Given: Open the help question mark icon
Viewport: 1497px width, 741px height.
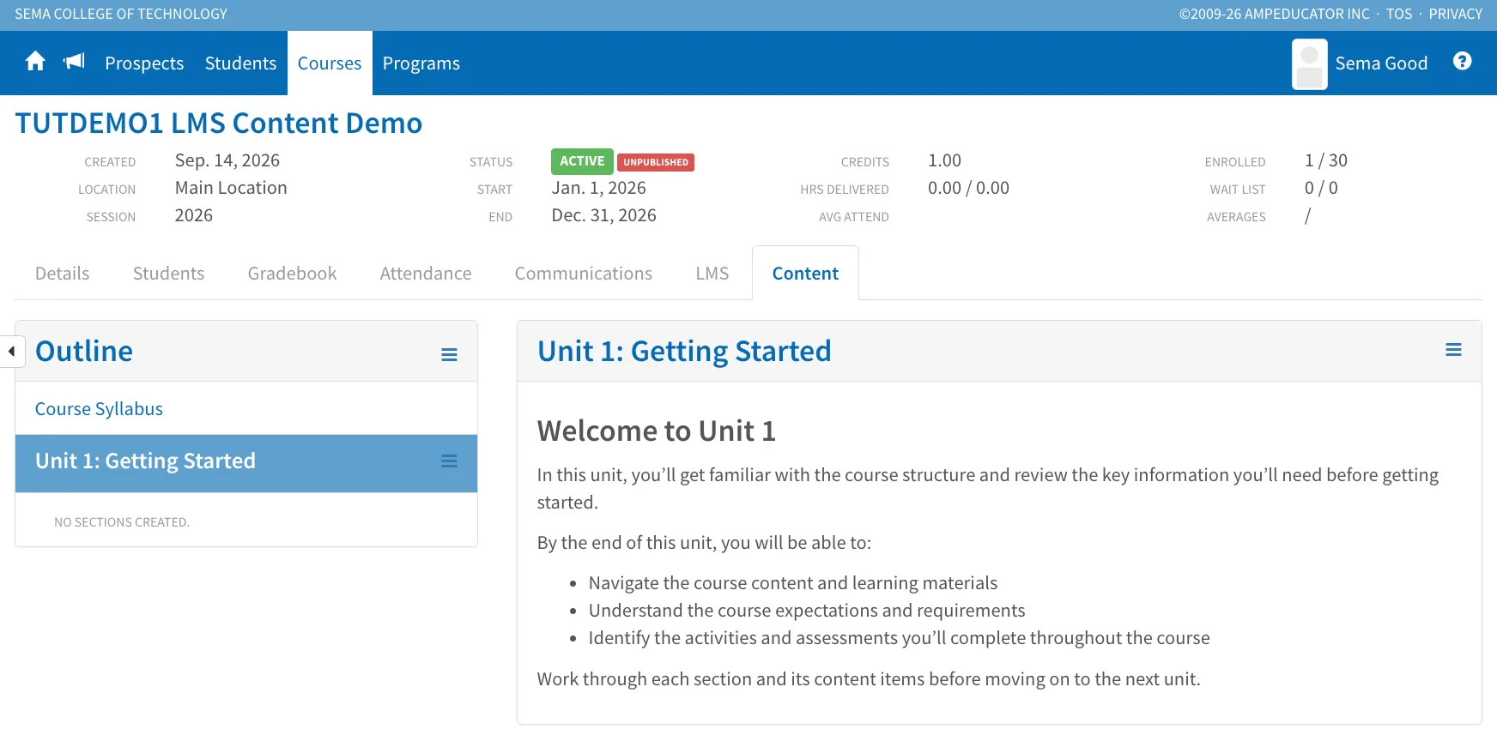Looking at the screenshot, I should click(1463, 61).
